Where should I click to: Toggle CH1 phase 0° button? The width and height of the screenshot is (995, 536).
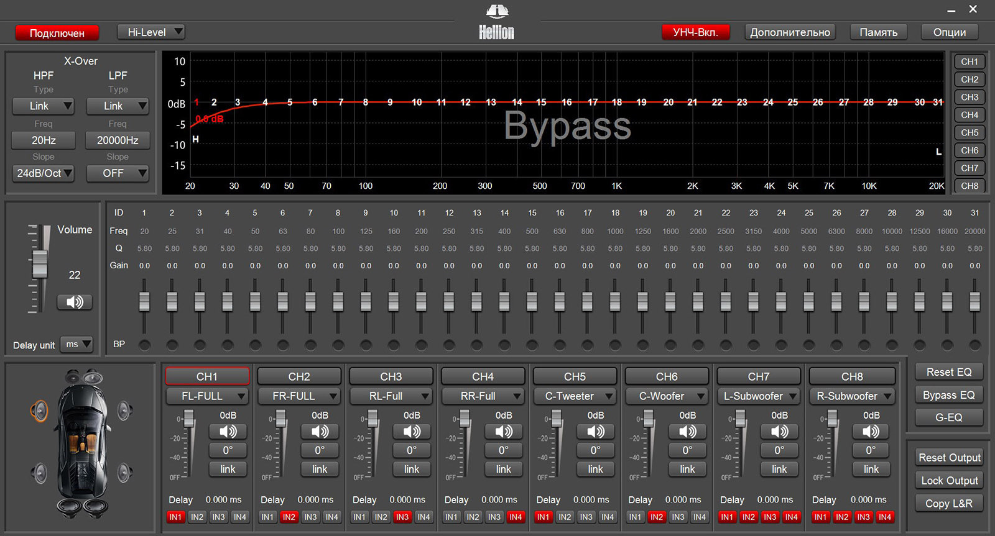tap(228, 450)
